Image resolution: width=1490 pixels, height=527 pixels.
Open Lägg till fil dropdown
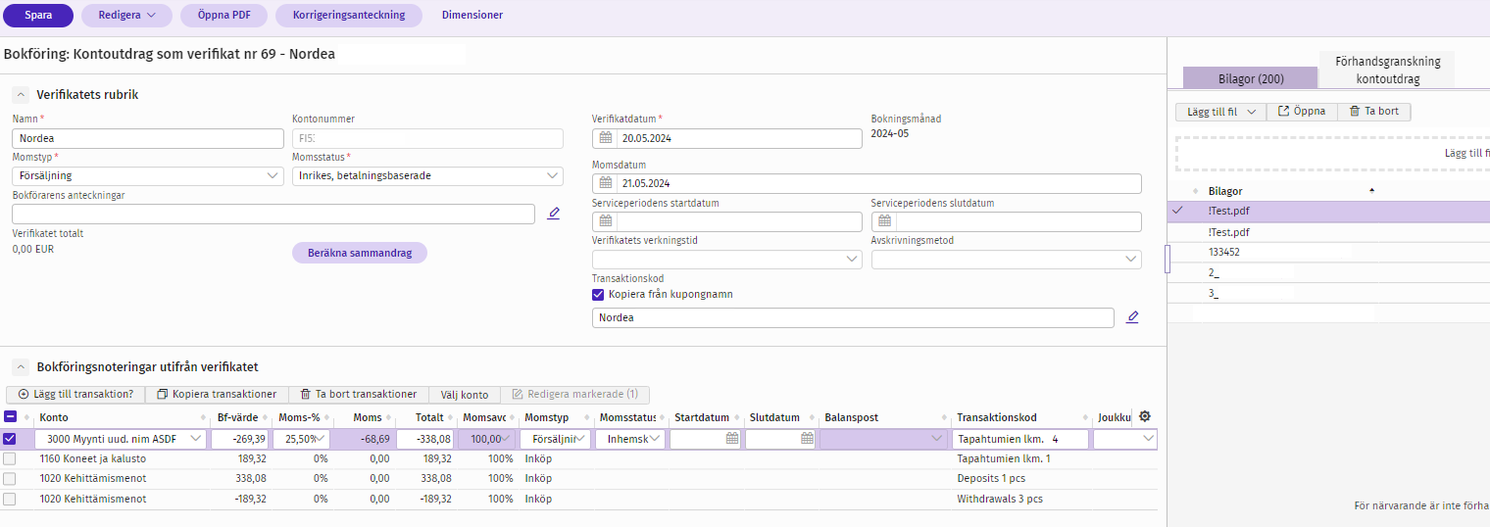[1220, 112]
